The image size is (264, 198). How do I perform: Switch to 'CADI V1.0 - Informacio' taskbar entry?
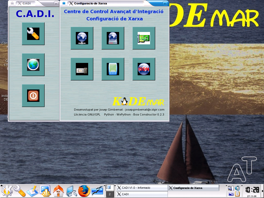[142, 188]
